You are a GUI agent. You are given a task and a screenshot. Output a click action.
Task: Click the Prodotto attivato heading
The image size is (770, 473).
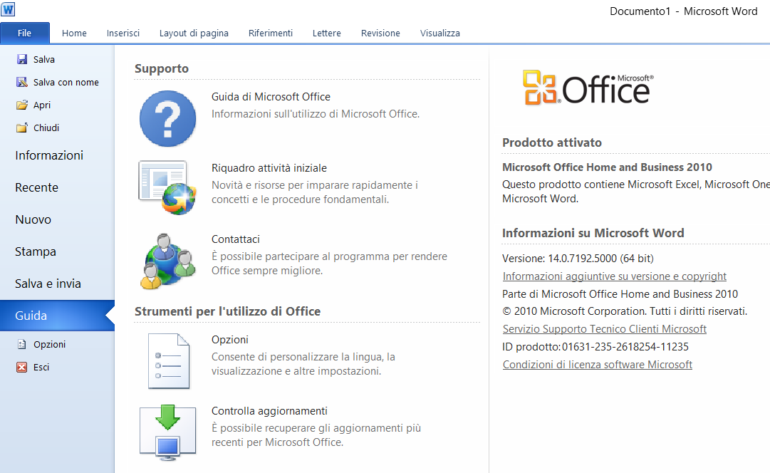552,142
